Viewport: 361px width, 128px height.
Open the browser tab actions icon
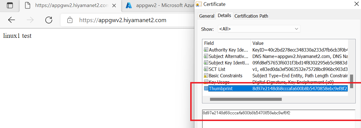[10, 5]
